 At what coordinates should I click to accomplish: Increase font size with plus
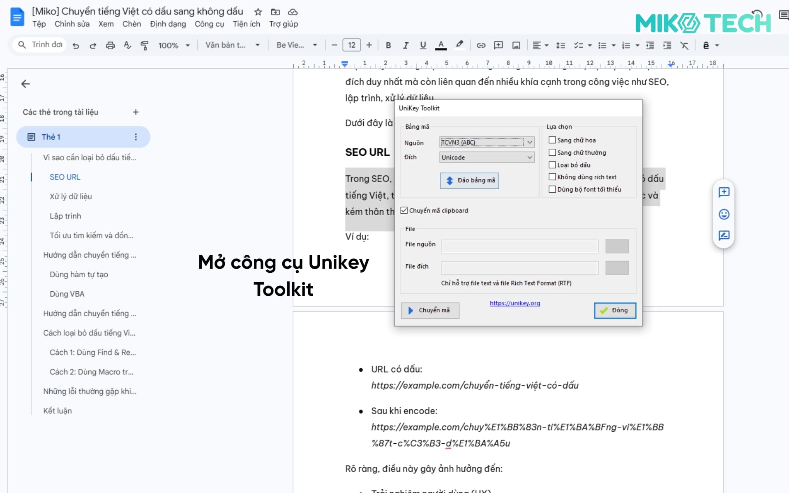[x=369, y=45]
